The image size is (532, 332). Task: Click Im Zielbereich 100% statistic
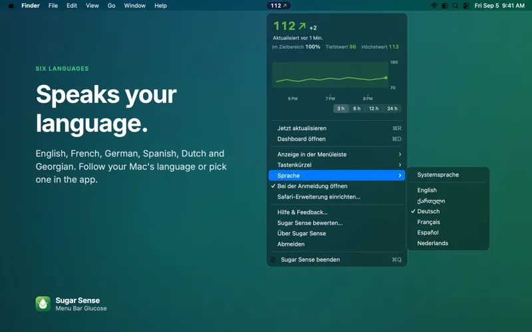pyautogui.click(x=296, y=46)
